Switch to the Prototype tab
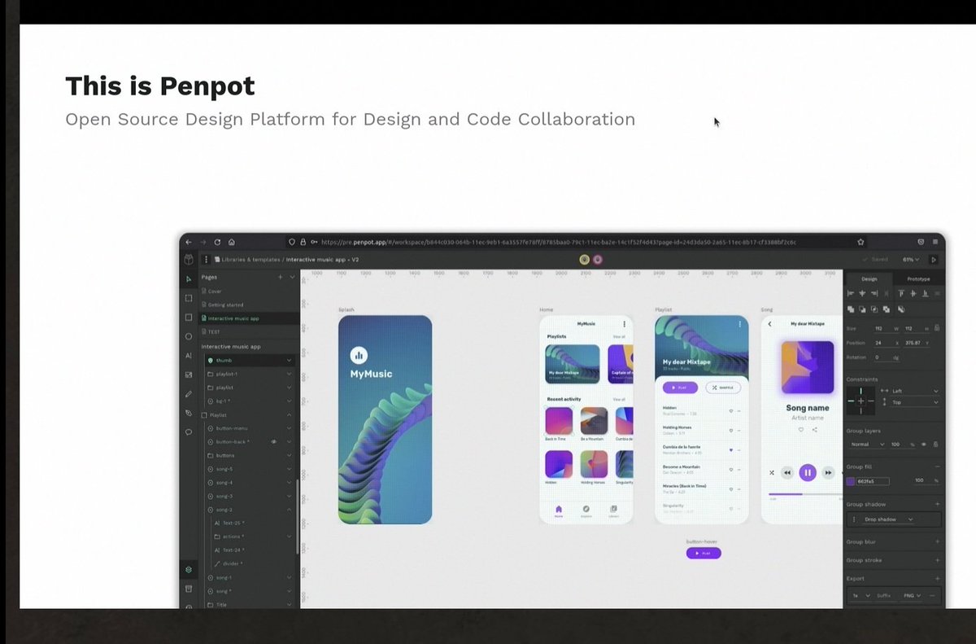 coord(918,278)
